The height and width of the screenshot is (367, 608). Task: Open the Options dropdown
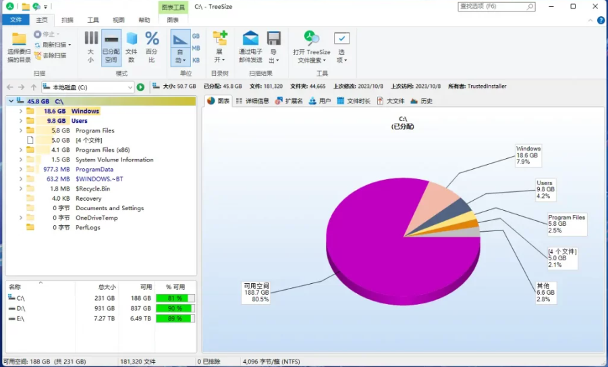point(341,47)
